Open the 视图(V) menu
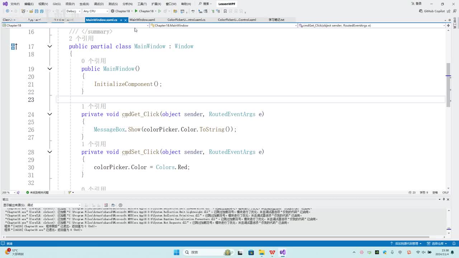Image resolution: width=459 pixels, height=258 pixels. (x=43, y=4)
